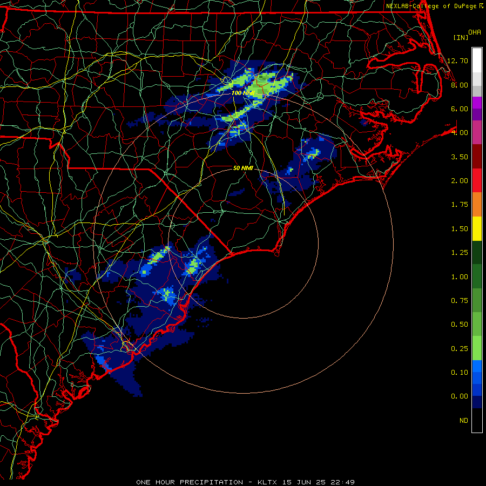Select the 2.00 legend value
This screenshot has height=486, width=486.
pos(459,181)
